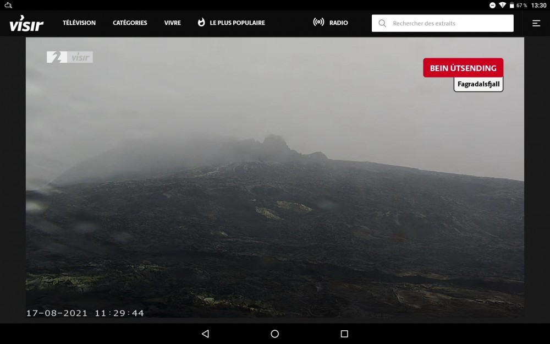
Task: Tap the recent apps square button
Action: point(344,334)
